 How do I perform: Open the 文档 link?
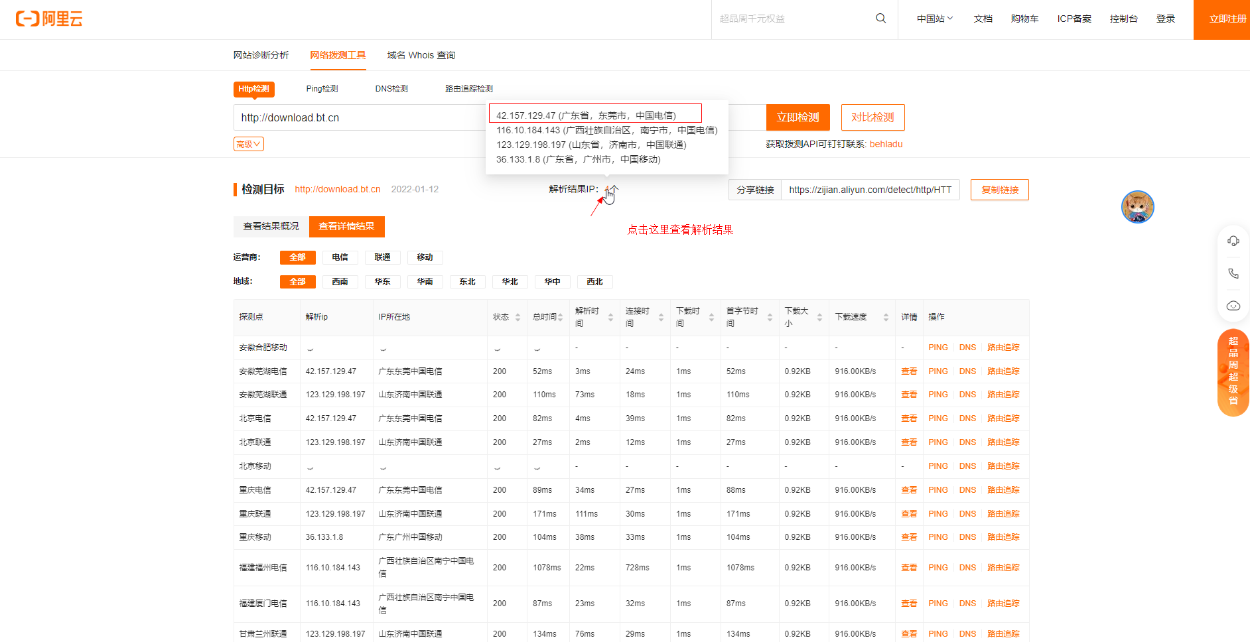point(983,19)
